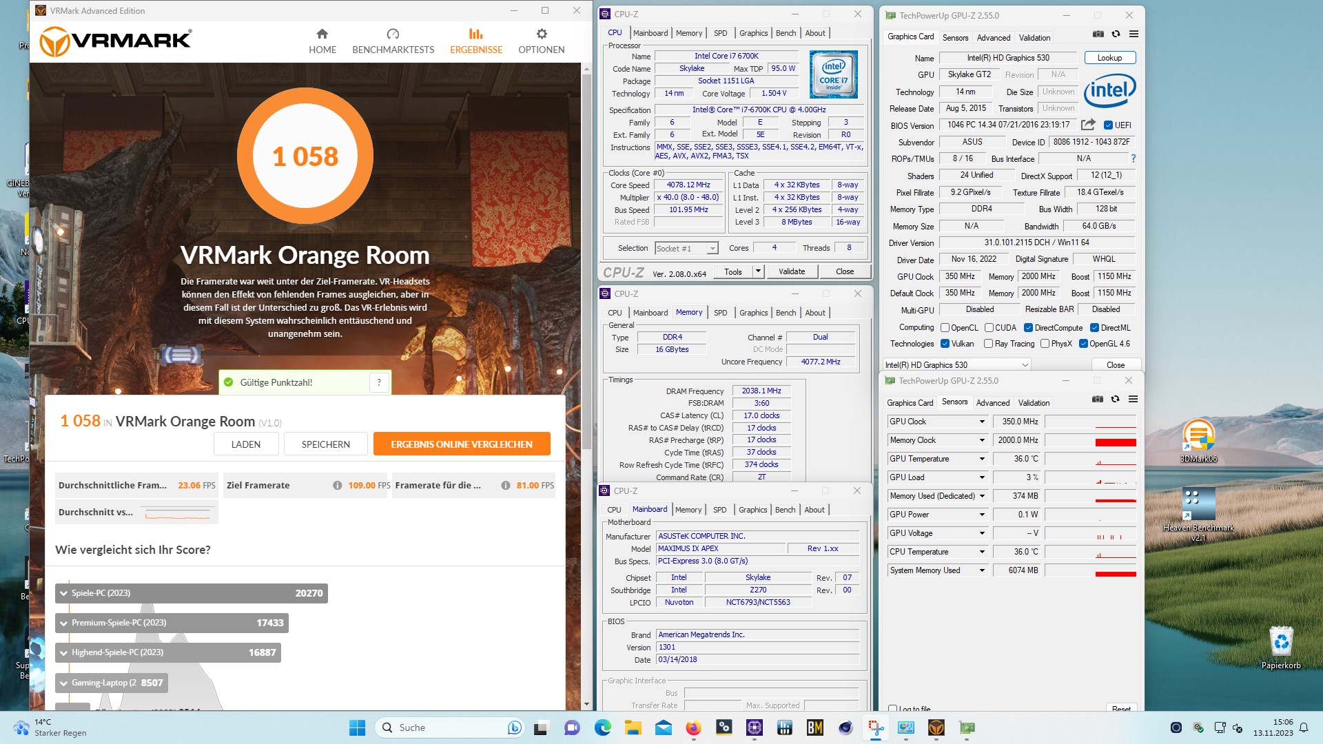Toggle Log to file checkbox in GPU-Z
The image size is (1323, 744).
click(892, 708)
